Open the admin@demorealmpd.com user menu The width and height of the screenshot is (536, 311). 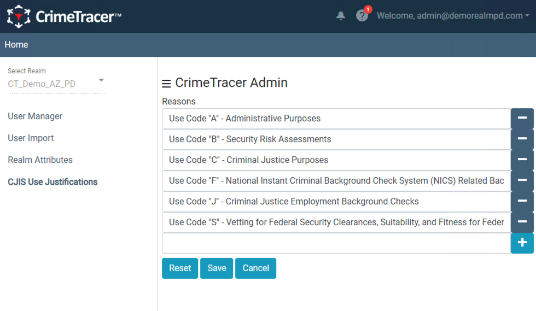click(x=453, y=16)
